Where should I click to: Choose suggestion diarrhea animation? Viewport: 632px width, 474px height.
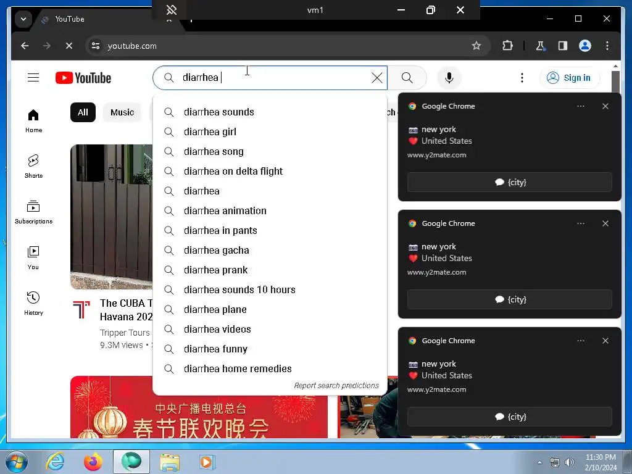(x=270, y=211)
